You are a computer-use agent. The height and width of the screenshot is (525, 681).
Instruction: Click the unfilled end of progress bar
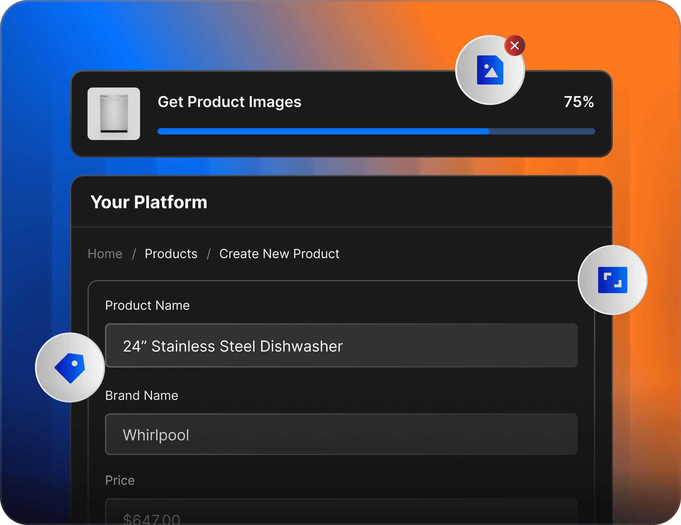543,131
